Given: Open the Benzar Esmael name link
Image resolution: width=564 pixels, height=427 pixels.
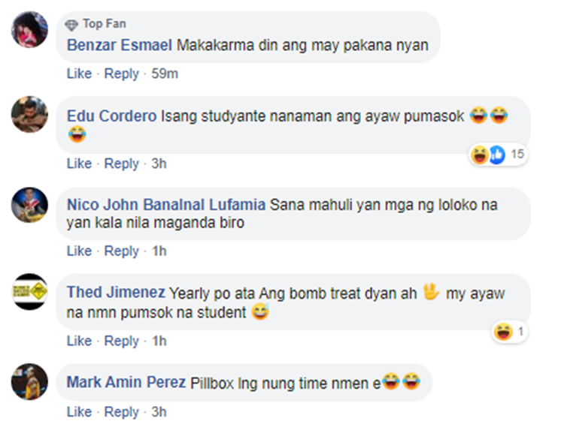Looking at the screenshot, I should click(119, 45).
